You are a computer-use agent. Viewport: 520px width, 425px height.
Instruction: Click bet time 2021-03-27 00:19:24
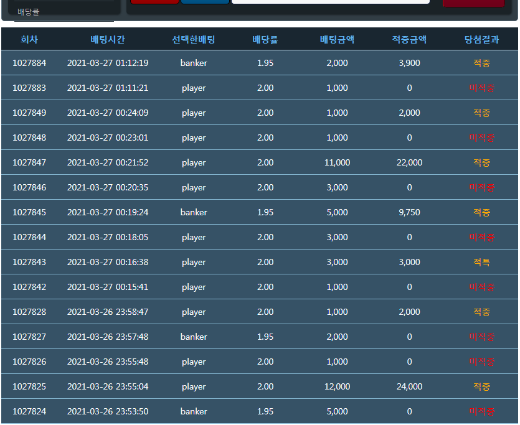point(108,212)
